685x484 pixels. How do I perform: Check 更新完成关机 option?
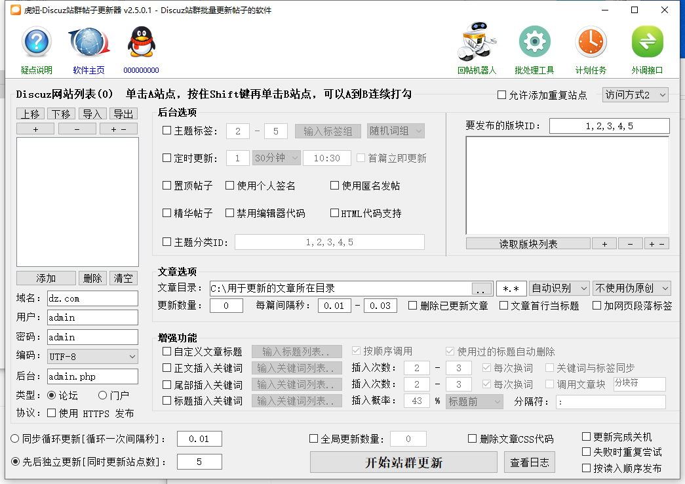586,436
